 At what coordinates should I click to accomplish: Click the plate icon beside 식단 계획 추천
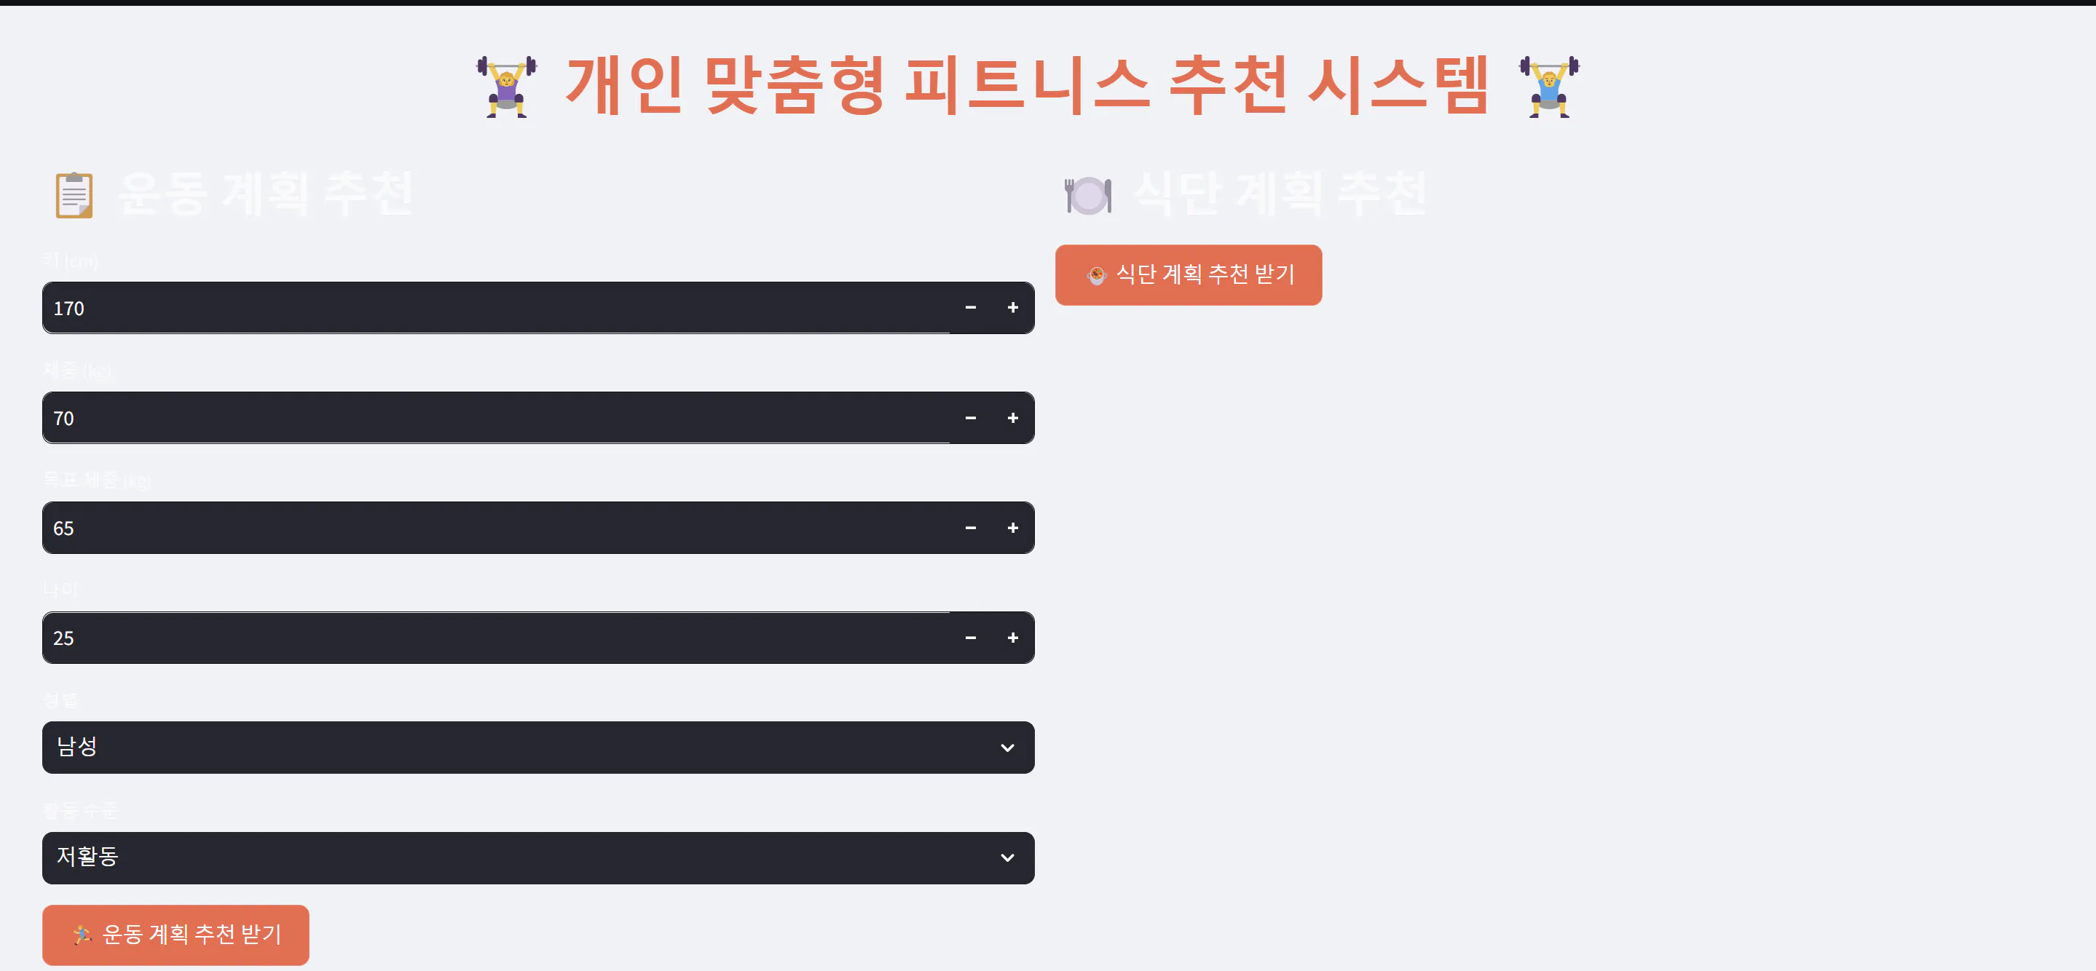(1089, 194)
